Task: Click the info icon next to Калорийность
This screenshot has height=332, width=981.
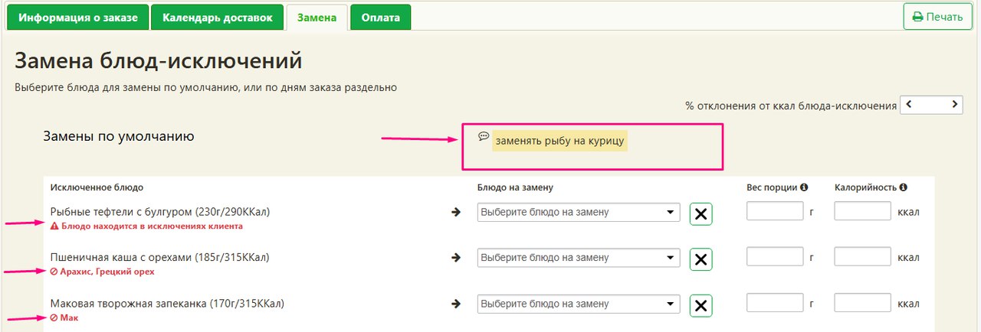Action: [904, 187]
